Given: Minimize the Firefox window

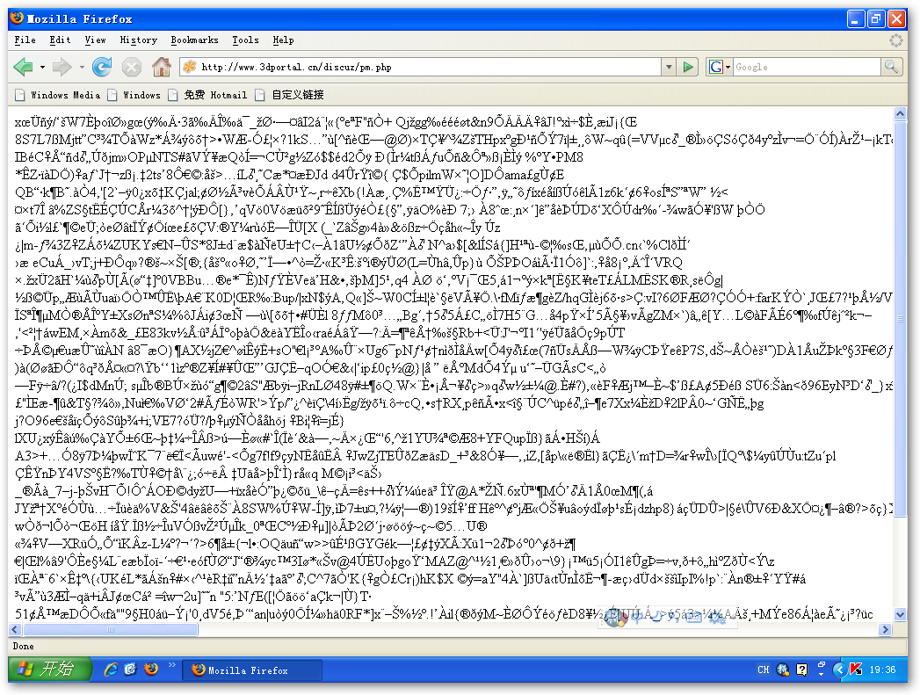Looking at the screenshot, I should [856, 19].
